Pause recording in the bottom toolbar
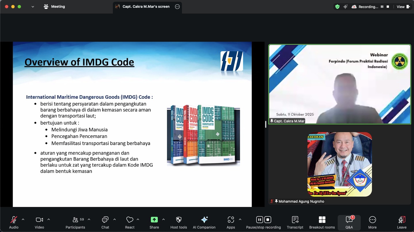Screen dimensions: 414x232 tap(259, 220)
